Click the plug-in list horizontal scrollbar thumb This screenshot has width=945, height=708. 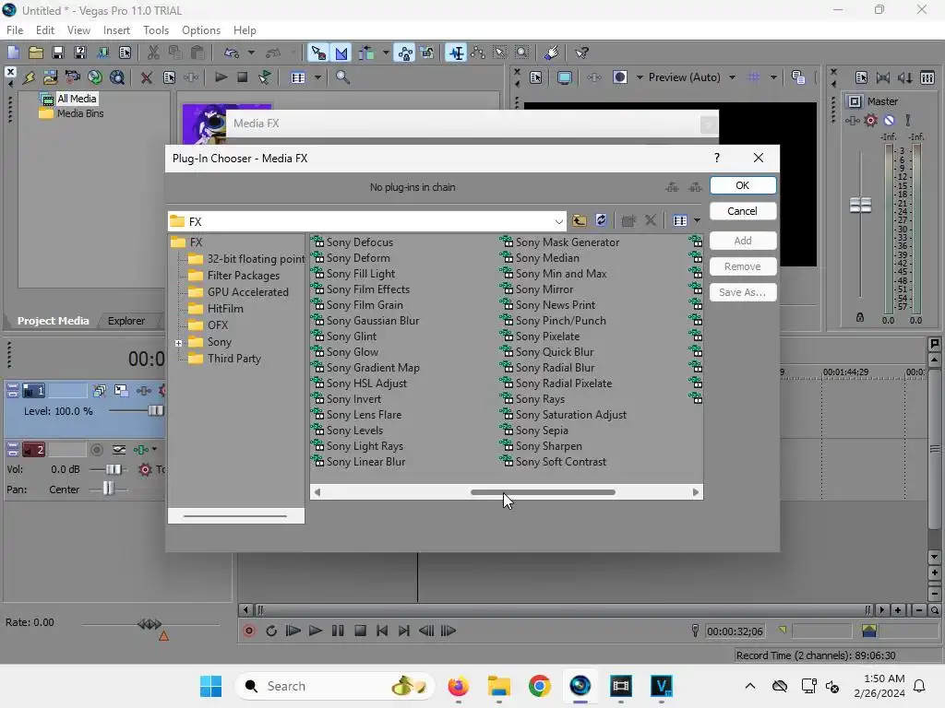click(x=543, y=492)
